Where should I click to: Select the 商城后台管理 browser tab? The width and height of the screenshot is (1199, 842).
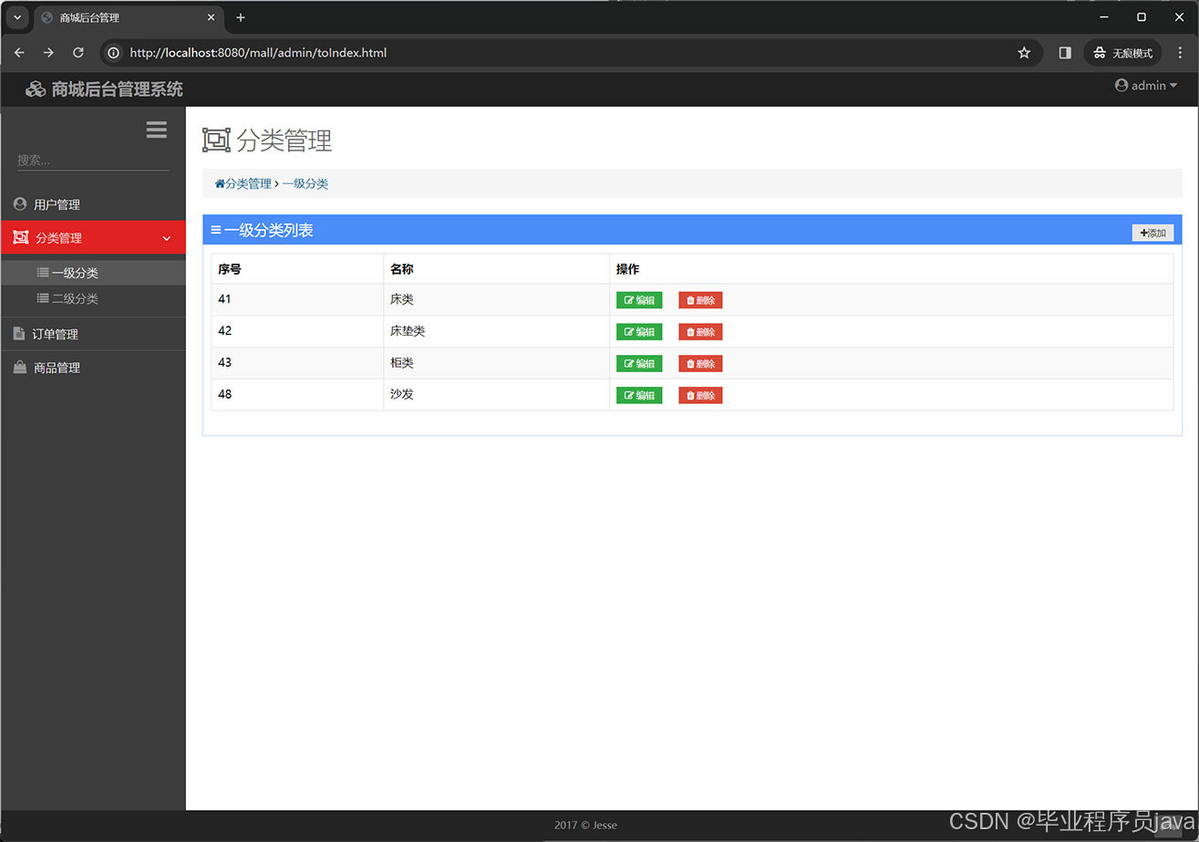pyautogui.click(x=129, y=17)
